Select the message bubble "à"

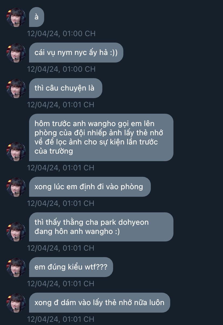pos(37,17)
